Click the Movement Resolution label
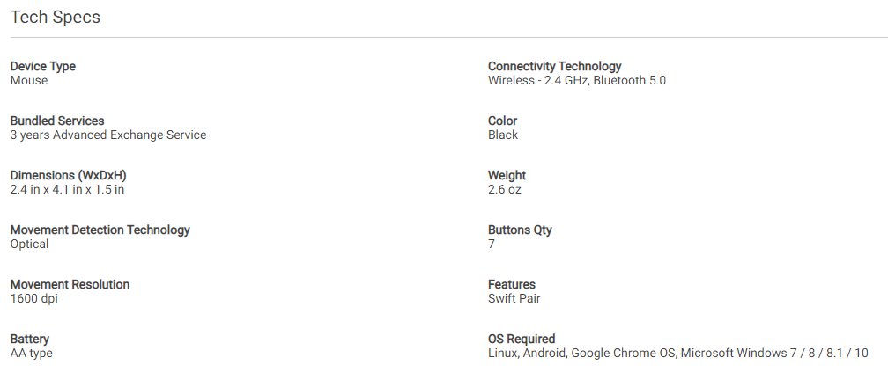Viewport: 888px width, 380px height. pyautogui.click(x=70, y=284)
